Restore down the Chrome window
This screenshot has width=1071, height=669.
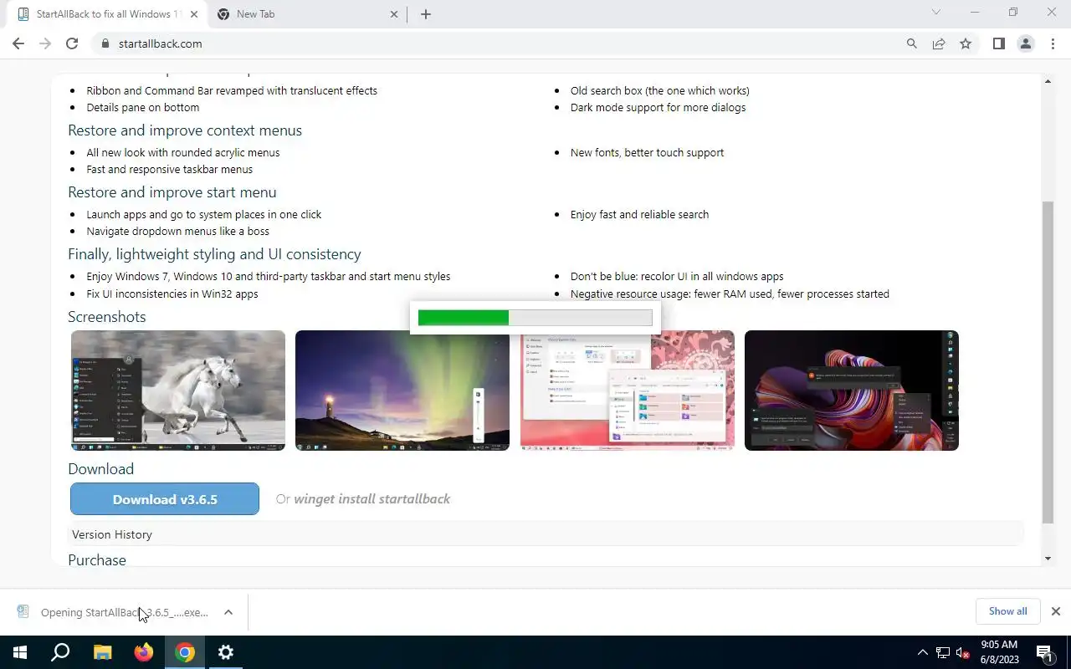point(1013,13)
